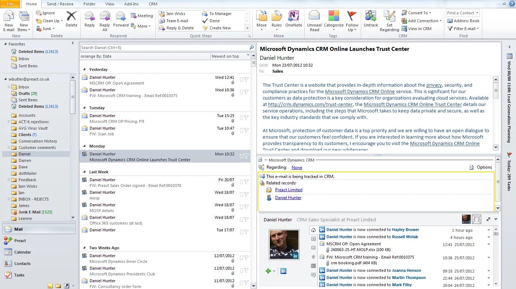Click the Ignore conversation button

pyautogui.click(x=45, y=13)
